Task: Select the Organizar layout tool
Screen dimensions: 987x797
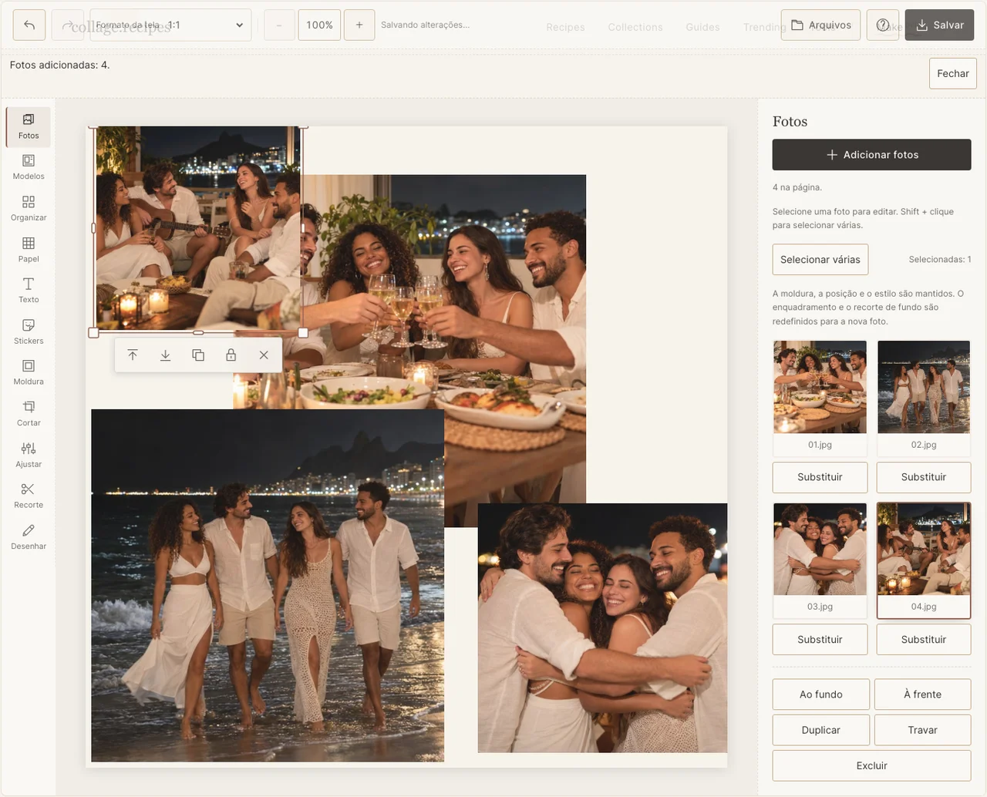Action: pyautogui.click(x=29, y=209)
